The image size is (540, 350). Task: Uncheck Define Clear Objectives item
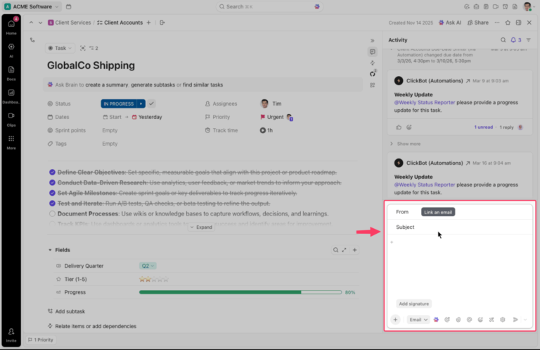pos(52,172)
